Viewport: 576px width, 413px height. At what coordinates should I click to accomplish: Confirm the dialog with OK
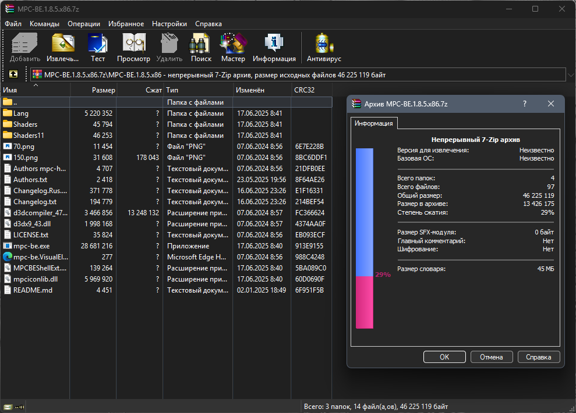[x=444, y=357]
